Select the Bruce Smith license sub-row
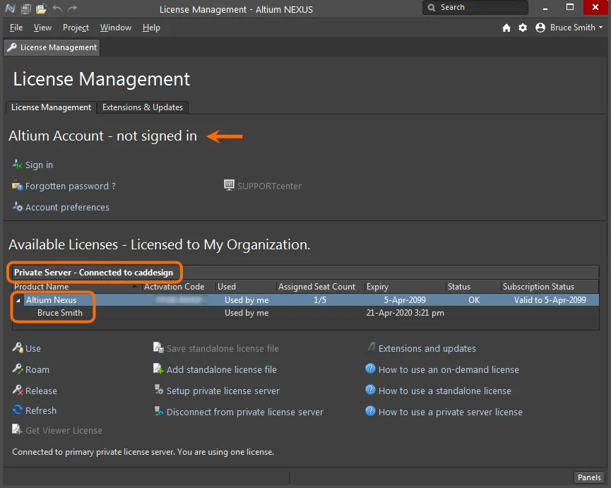Viewport: 611px width, 488px height. (306, 313)
